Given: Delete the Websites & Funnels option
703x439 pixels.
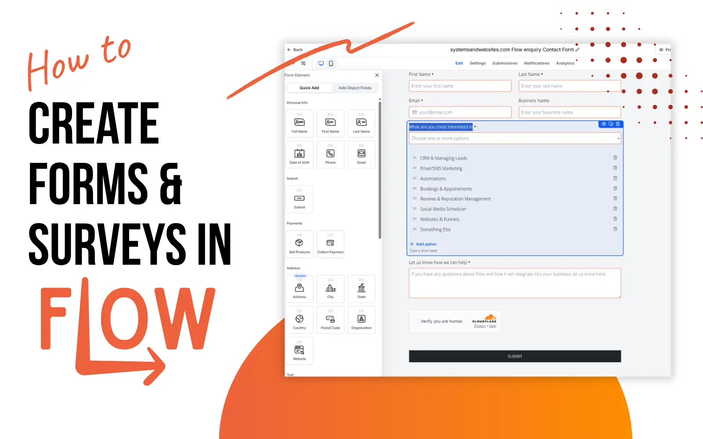Looking at the screenshot, I should pos(615,219).
